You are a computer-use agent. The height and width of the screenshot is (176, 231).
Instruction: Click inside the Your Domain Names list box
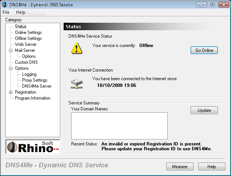coord(119,126)
